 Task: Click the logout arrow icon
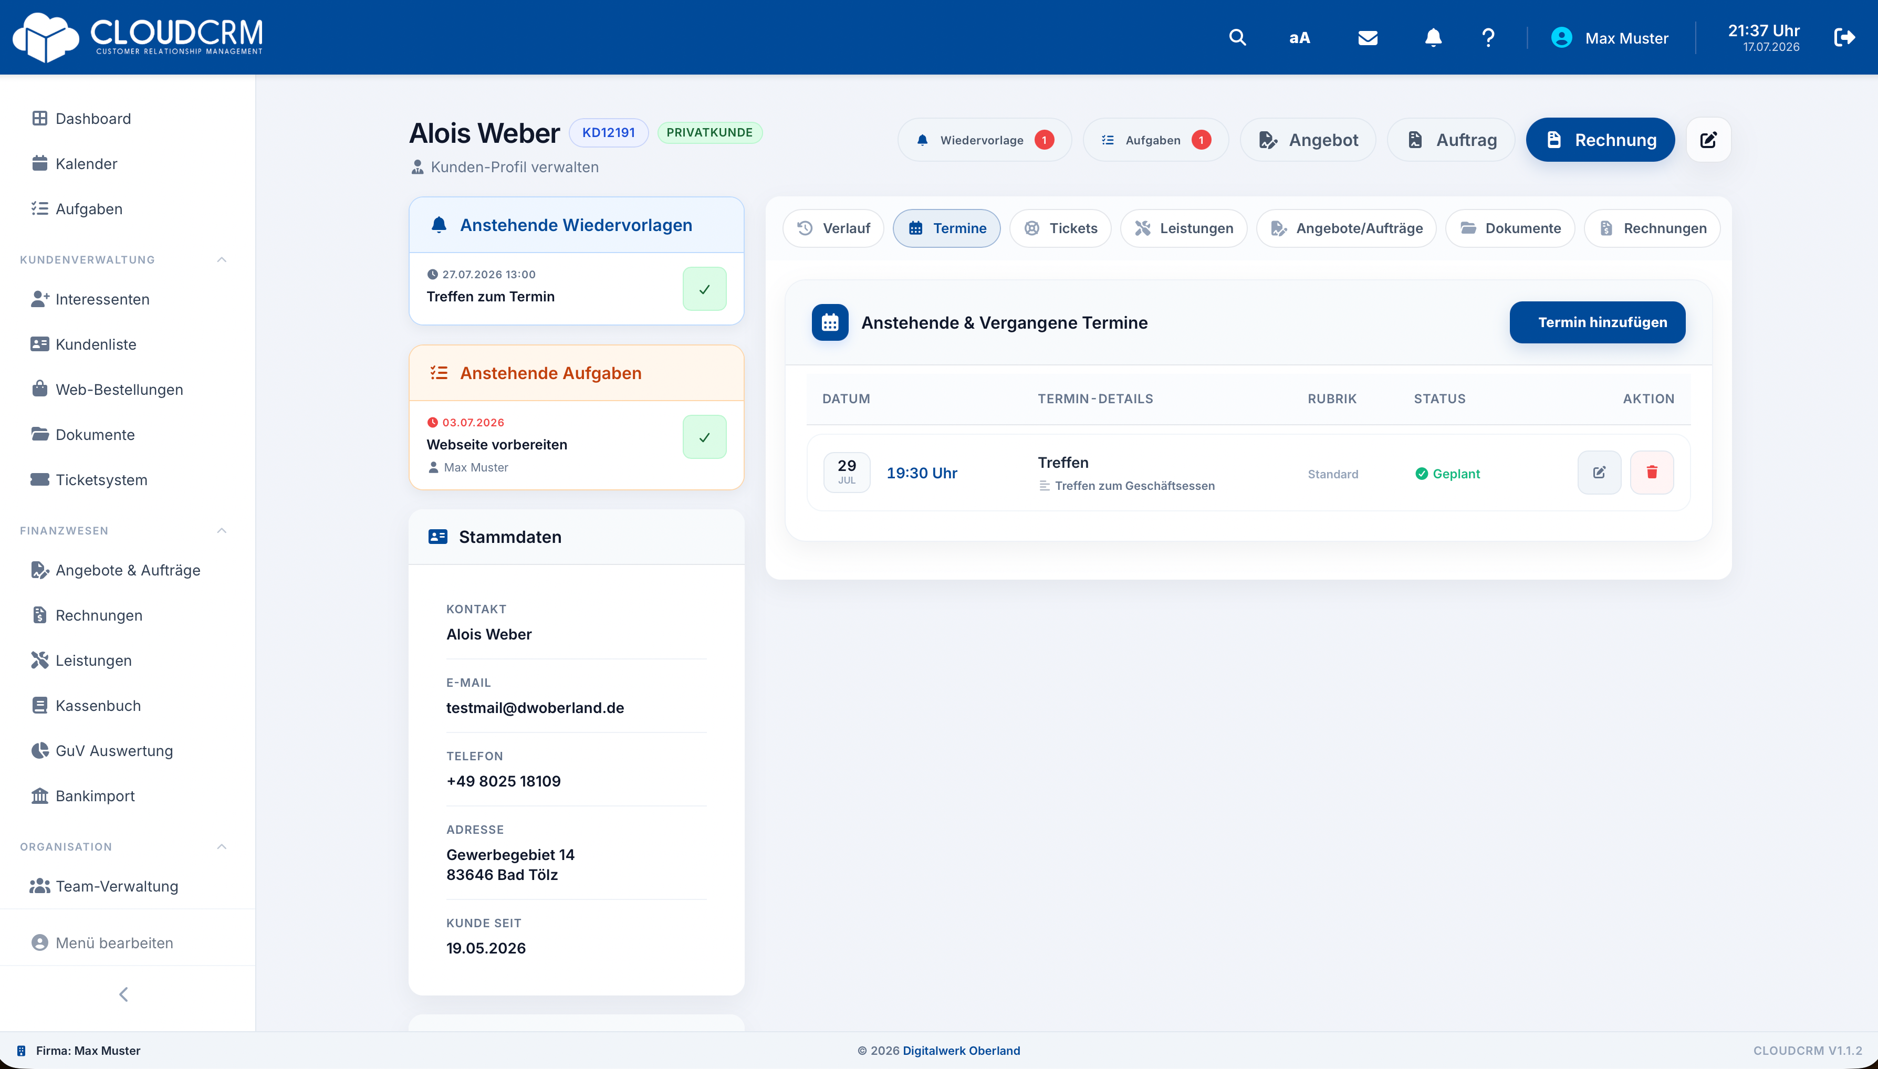[1844, 37]
